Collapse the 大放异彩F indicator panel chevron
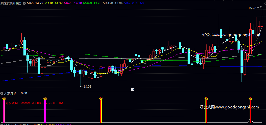This screenshot has height=125, width=266. 2,93
